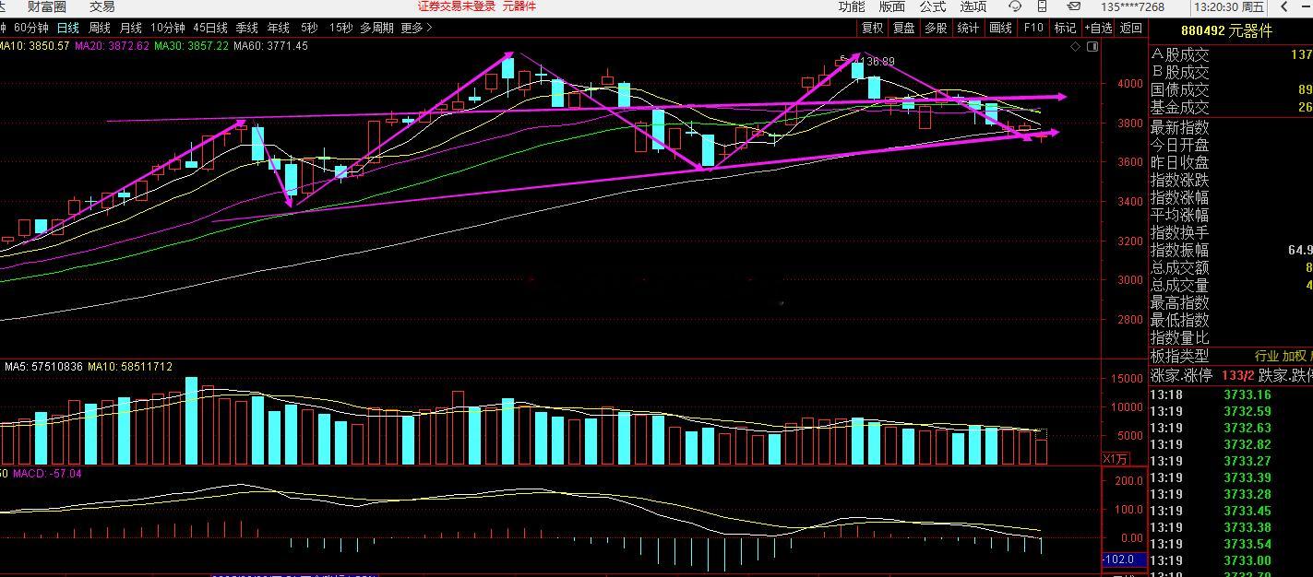Click the 最新指数 row in side panel
Screen dimensions: 1313x577
(x=1231, y=126)
